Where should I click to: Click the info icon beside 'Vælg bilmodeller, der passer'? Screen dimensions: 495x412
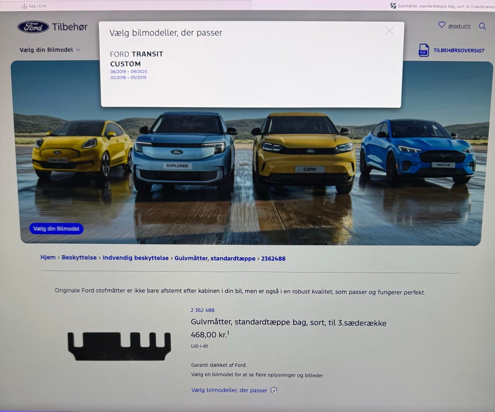(x=274, y=390)
